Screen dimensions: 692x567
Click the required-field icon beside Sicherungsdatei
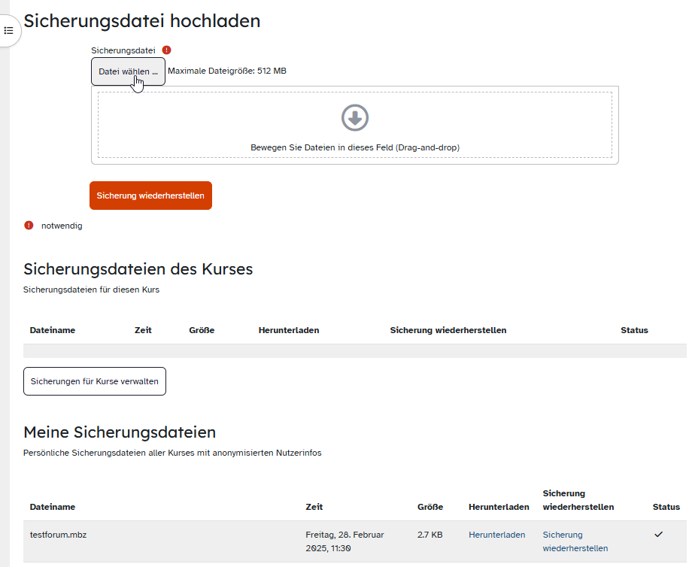tap(166, 50)
